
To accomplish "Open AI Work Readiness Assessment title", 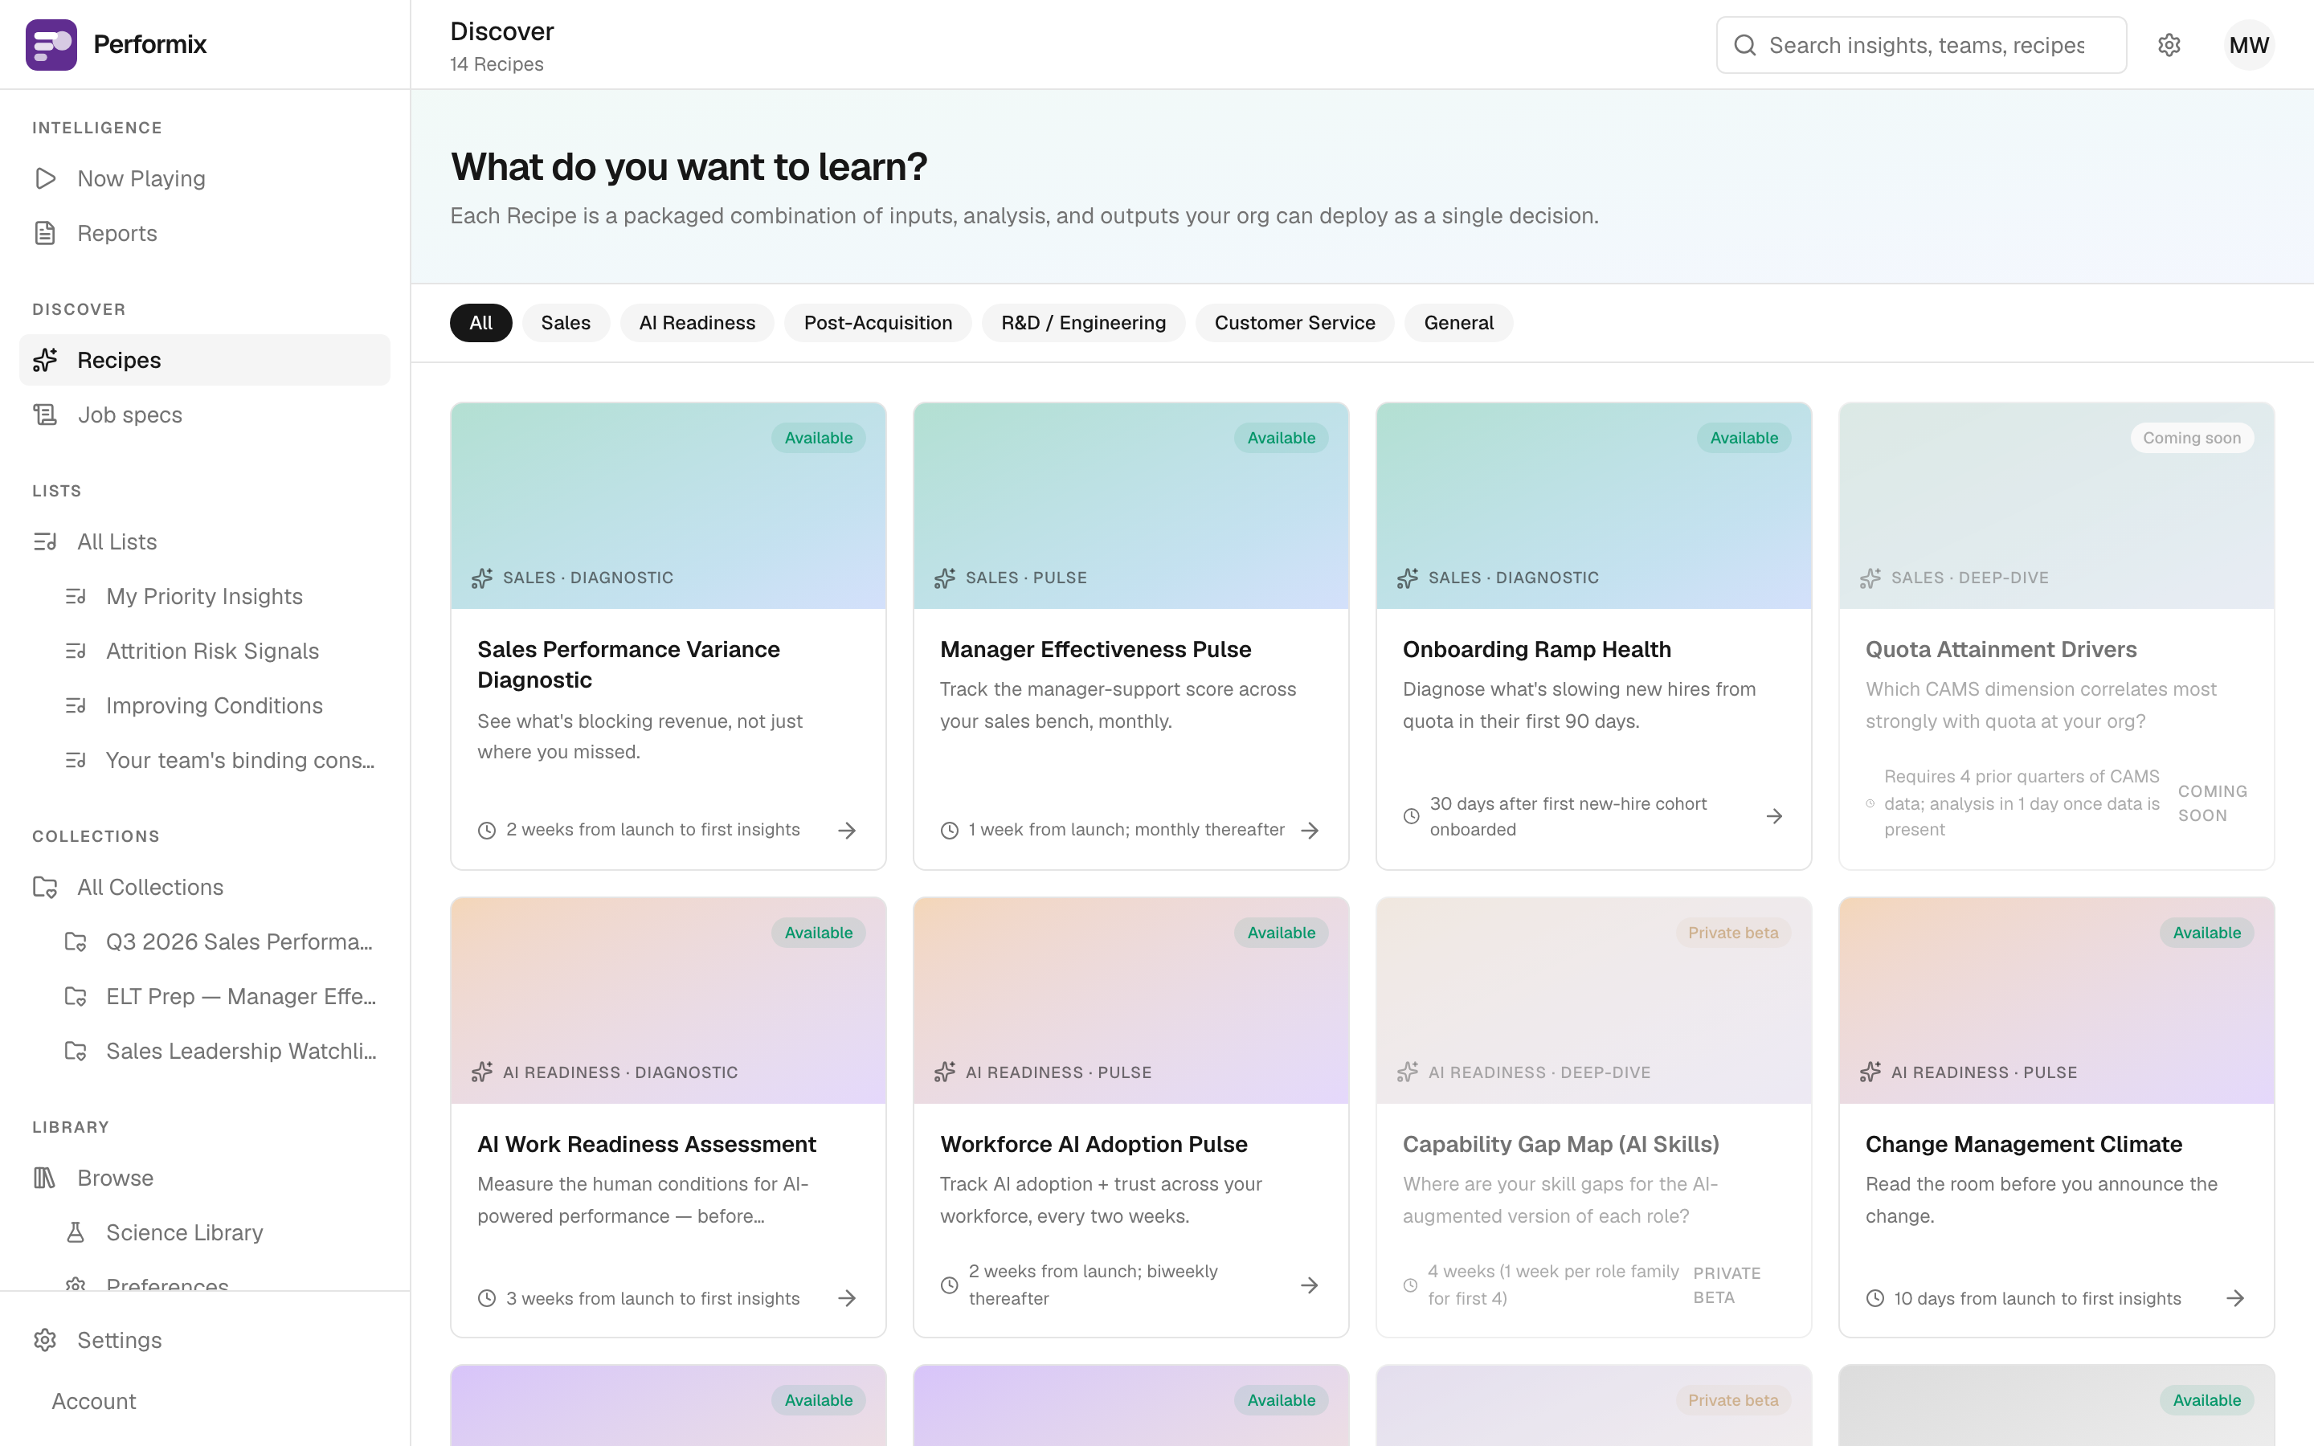I will pos(646,1145).
